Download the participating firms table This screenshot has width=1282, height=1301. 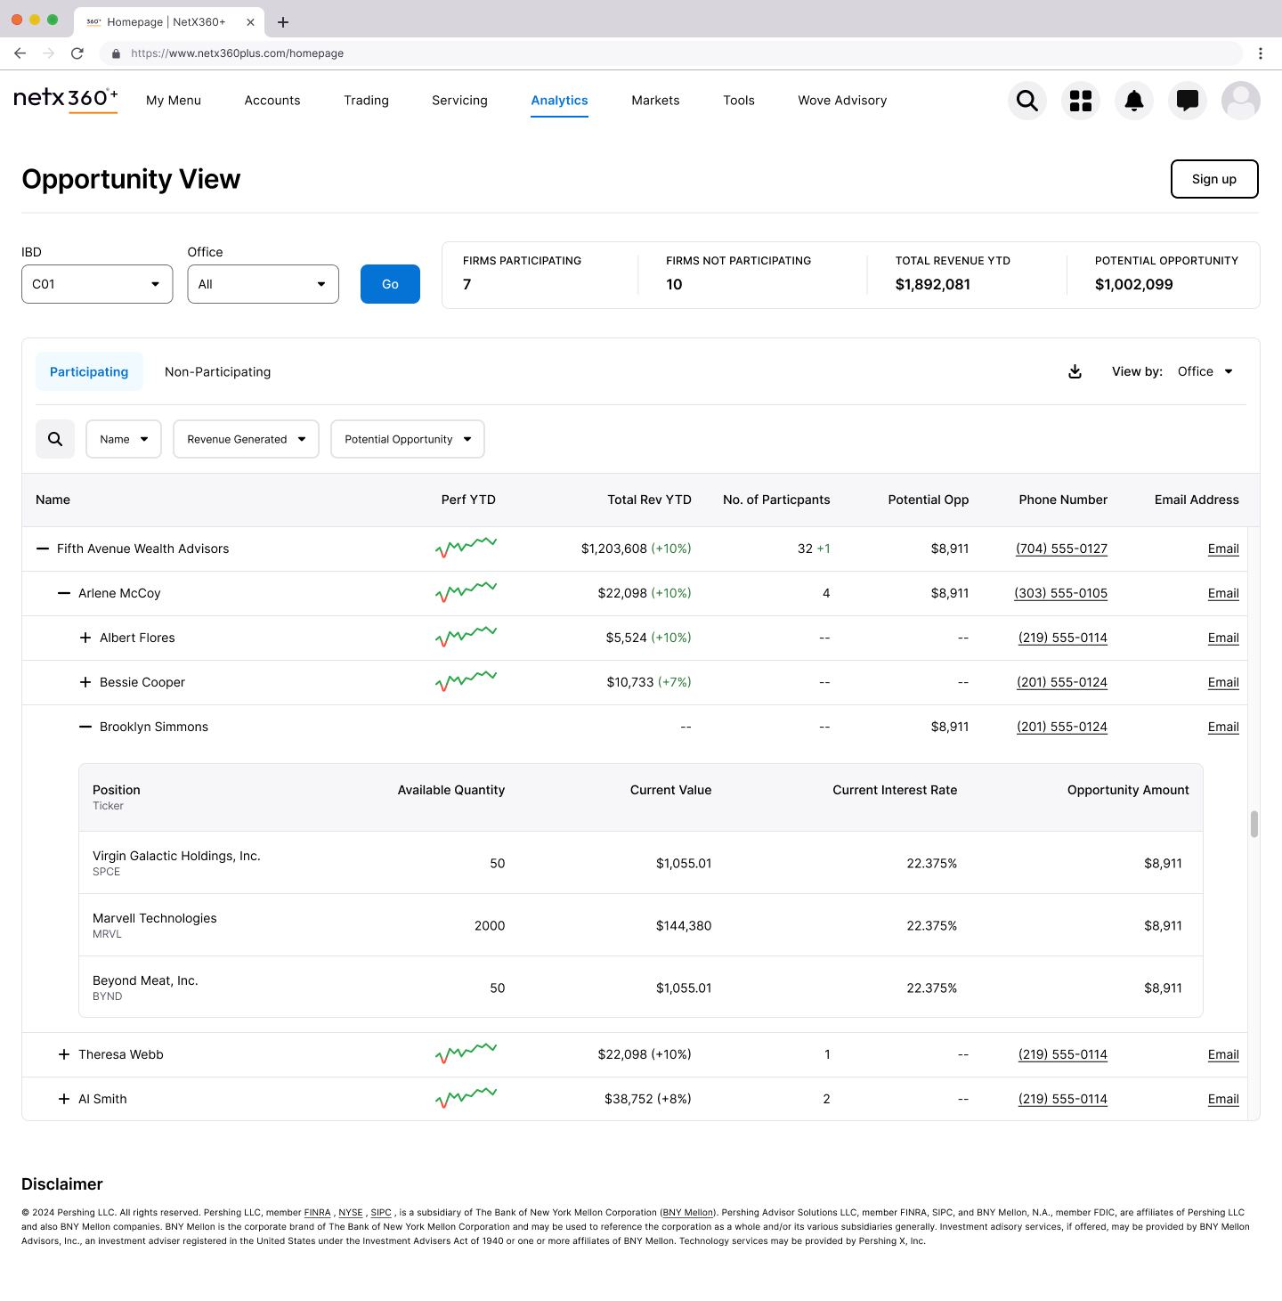click(1075, 371)
